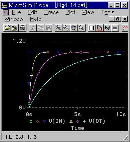Click the Open file toolbar icon
The image size is (130, 142).
pyautogui.click(x=7, y=28)
